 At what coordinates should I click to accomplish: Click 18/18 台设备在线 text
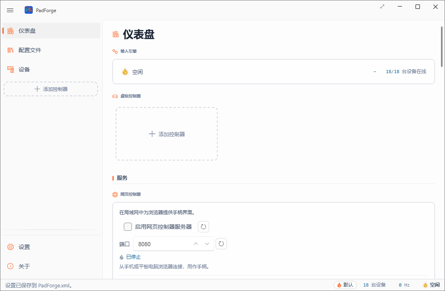click(x=406, y=72)
